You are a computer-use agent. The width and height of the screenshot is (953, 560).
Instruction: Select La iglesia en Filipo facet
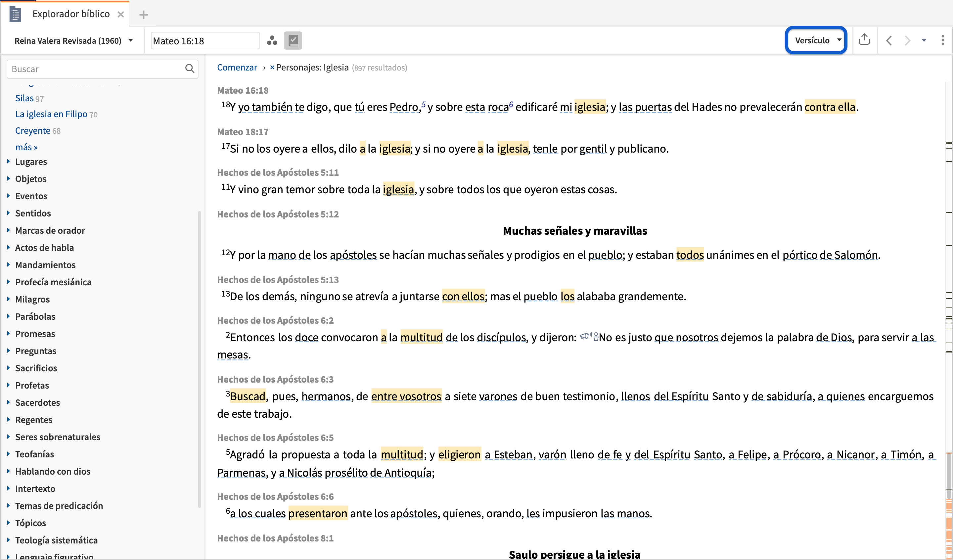[51, 114]
